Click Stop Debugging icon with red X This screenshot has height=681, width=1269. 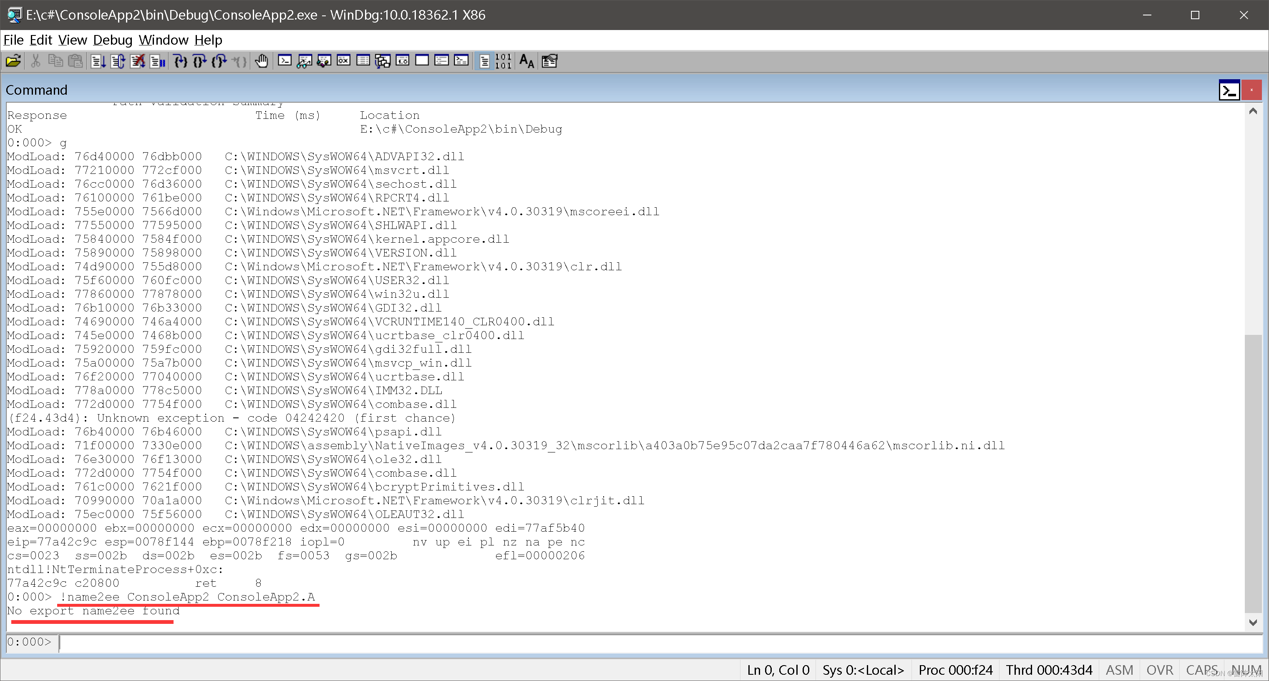(x=137, y=61)
